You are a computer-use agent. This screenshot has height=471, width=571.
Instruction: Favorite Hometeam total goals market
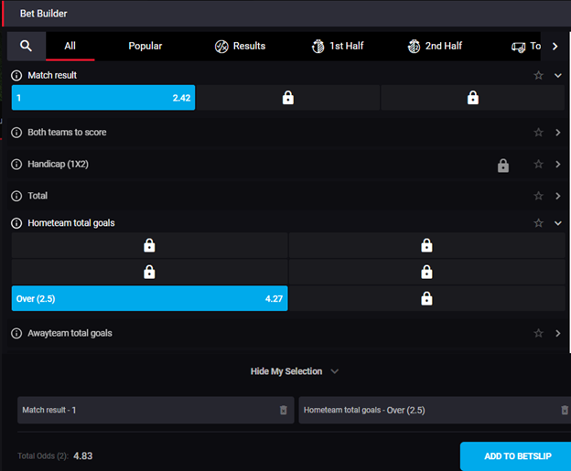pos(538,223)
